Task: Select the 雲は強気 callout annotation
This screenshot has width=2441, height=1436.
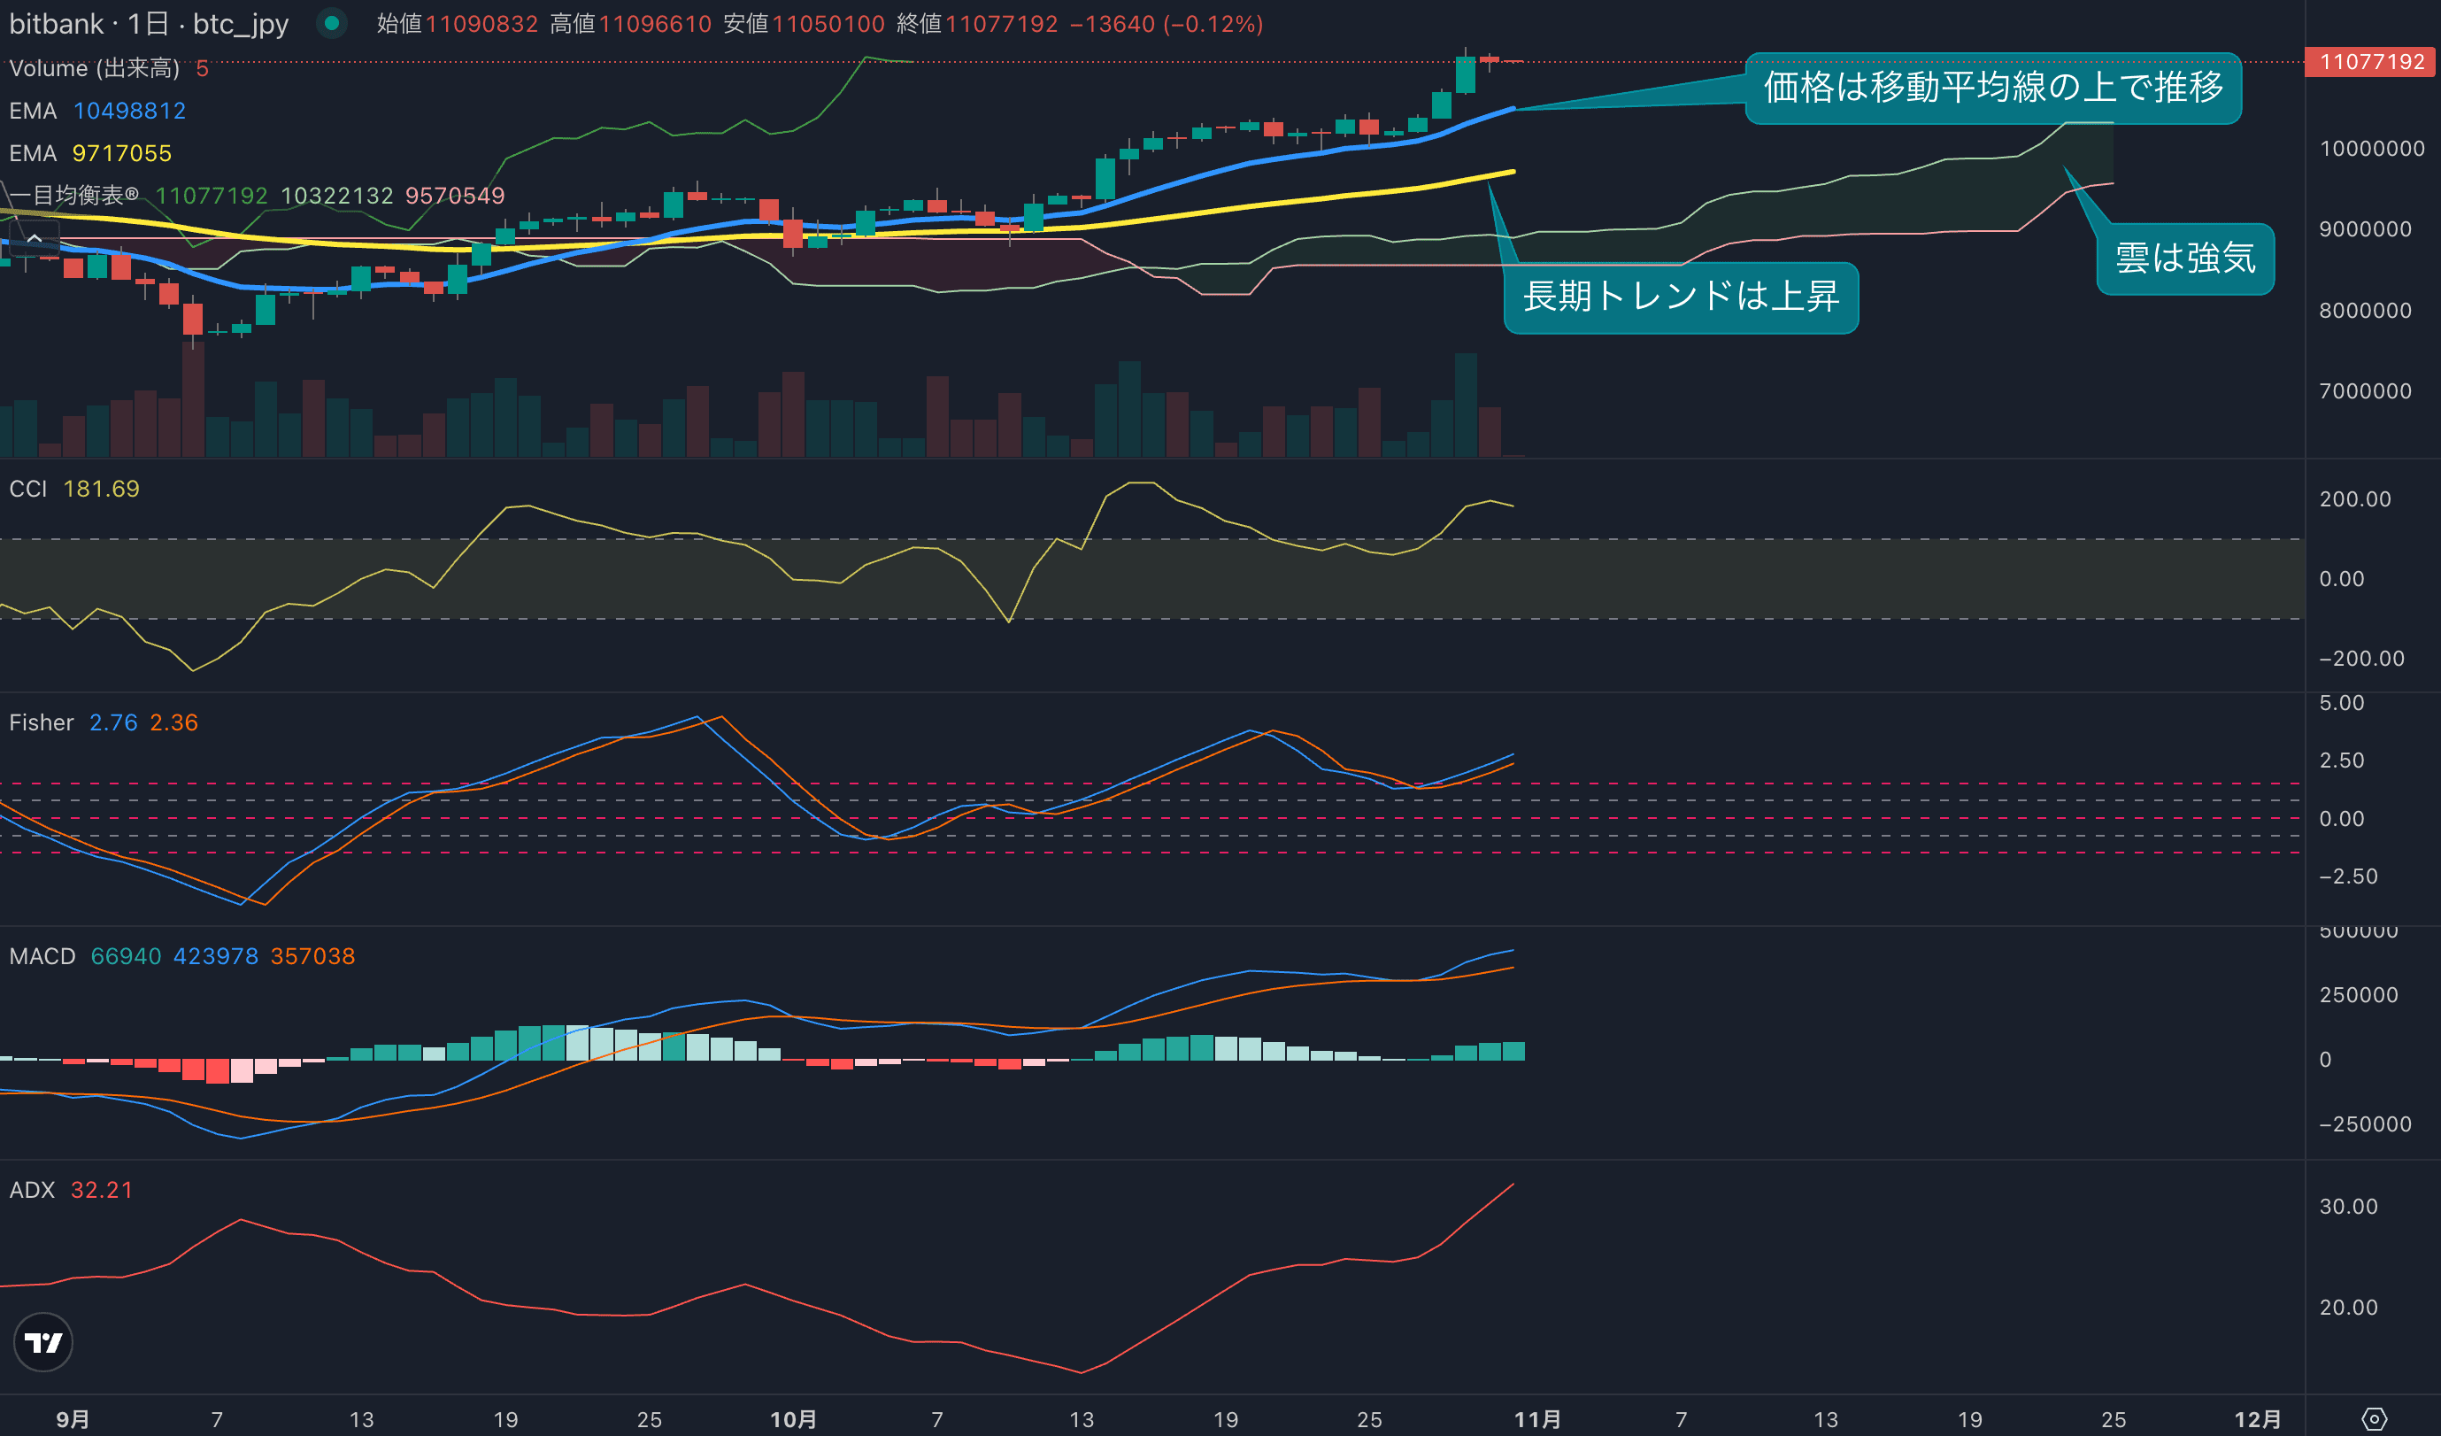Action: click(2184, 258)
